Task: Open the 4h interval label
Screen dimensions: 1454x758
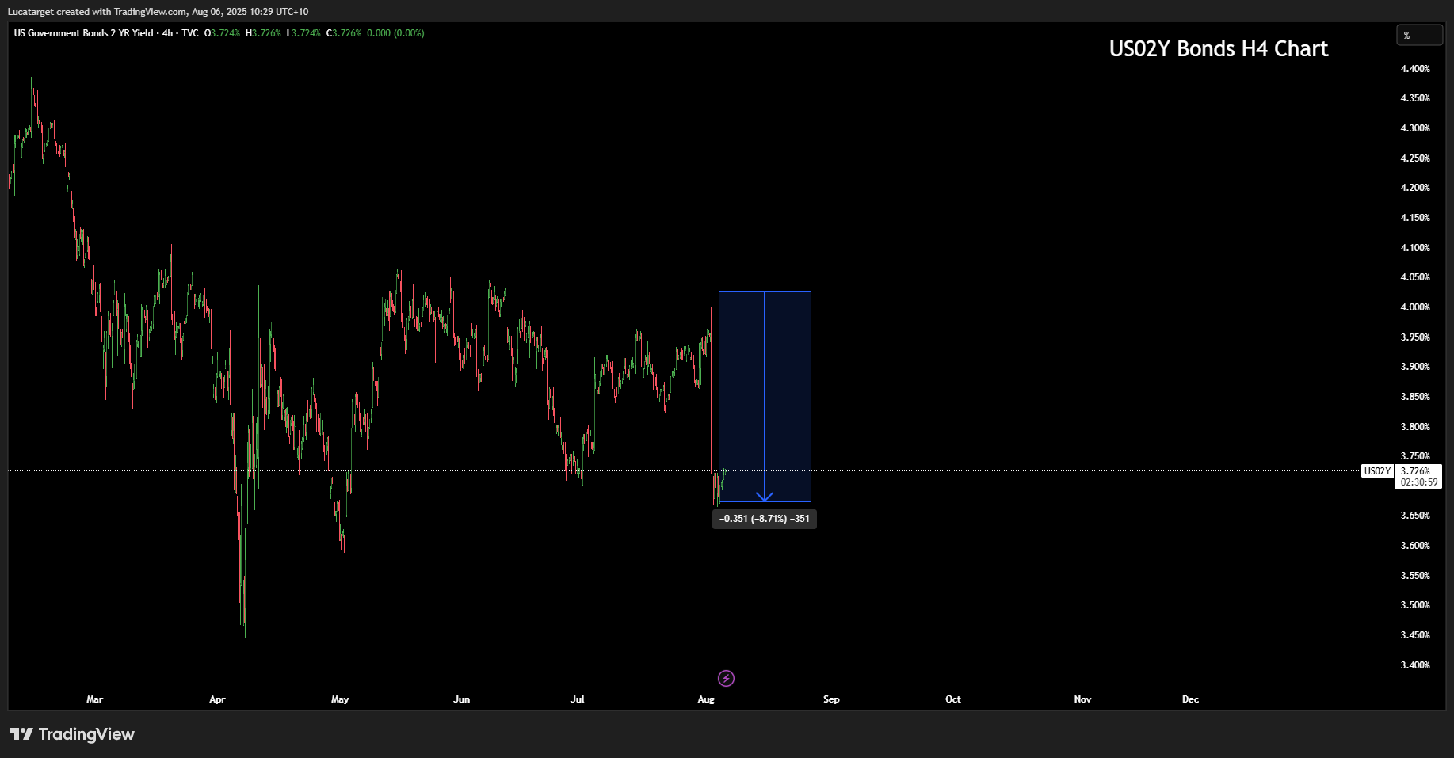Action: [x=167, y=33]
